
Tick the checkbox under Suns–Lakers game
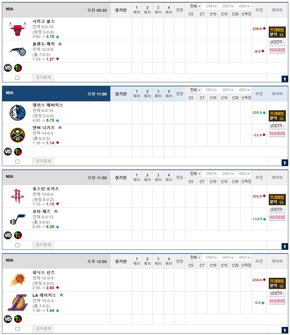click(17, 329)
